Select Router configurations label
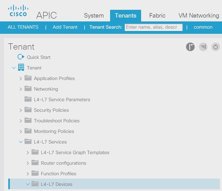Screen dimensions: 222x191 click(64, 163)
